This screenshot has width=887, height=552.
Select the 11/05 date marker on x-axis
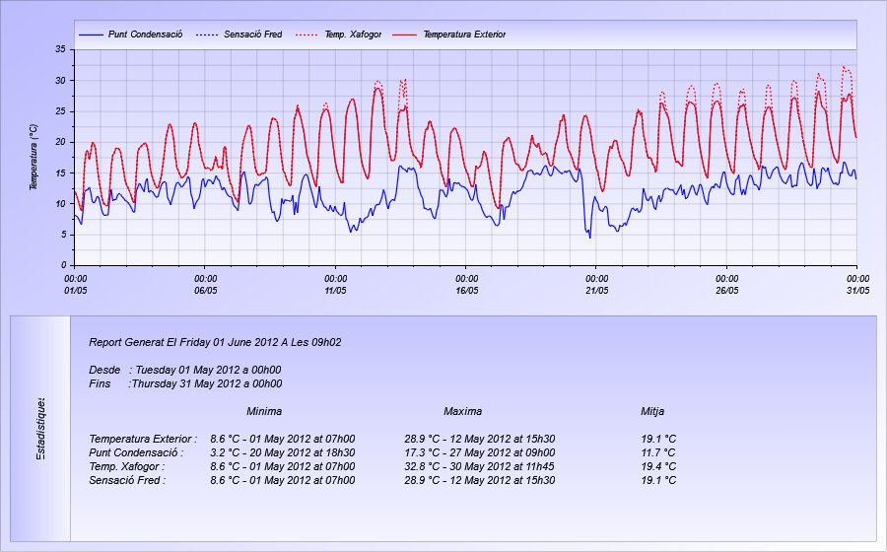click(x=335, y=290)
